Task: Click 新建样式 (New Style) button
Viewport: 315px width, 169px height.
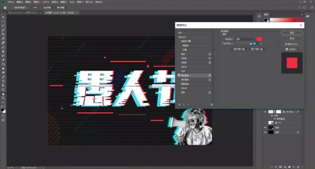Action: coord(292,44)
